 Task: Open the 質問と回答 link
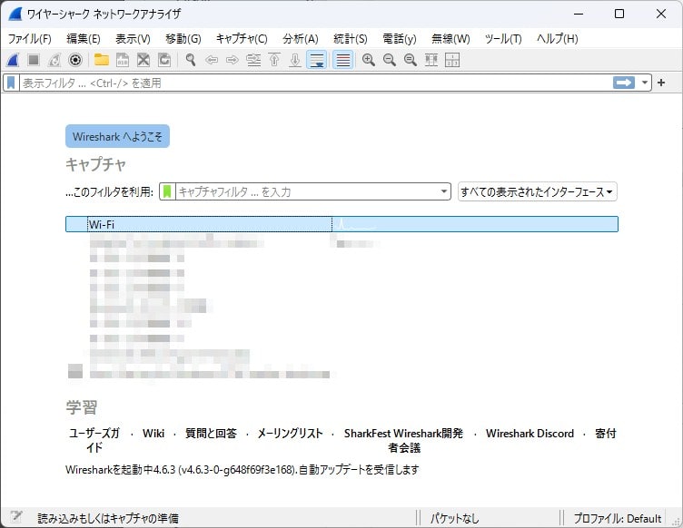212,433
